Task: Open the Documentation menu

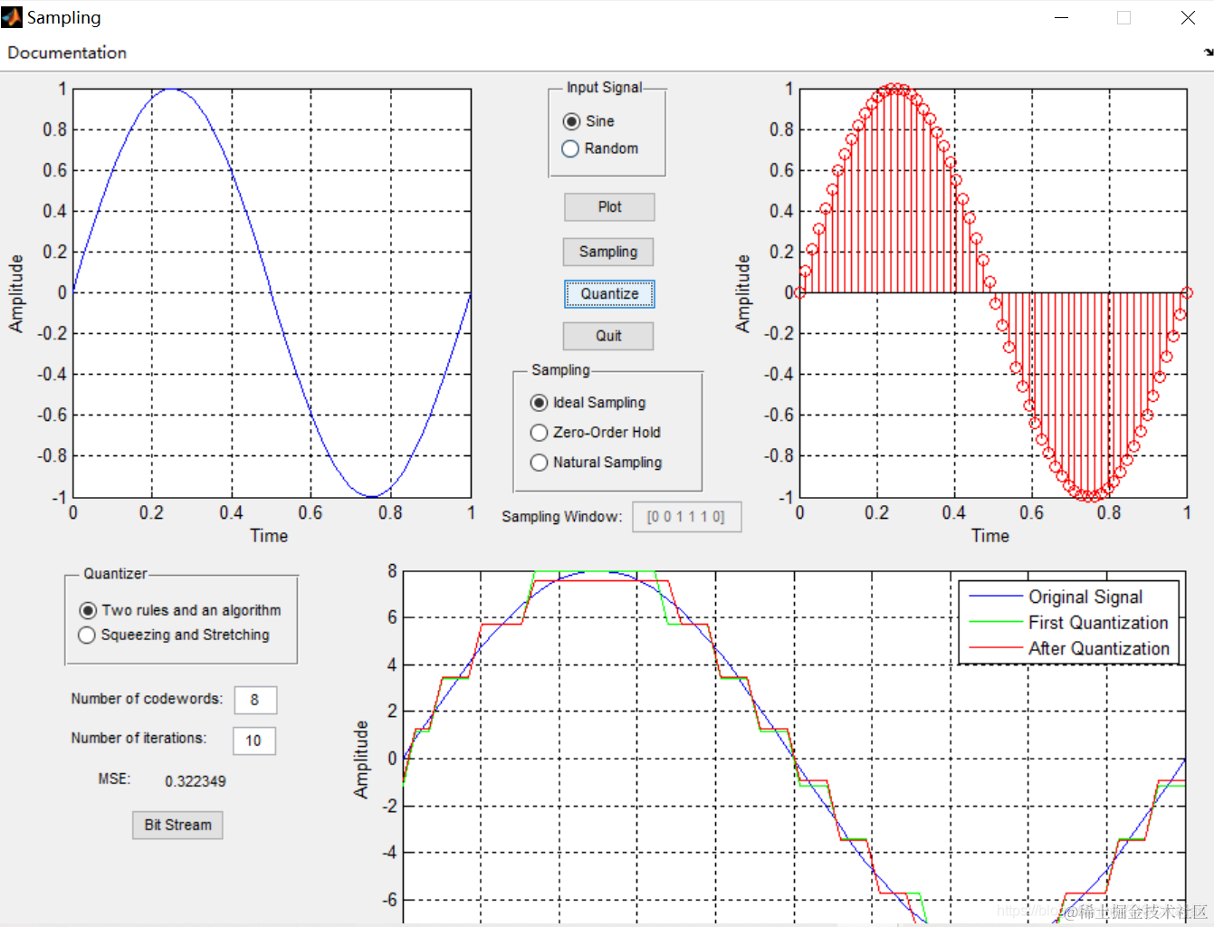Action: click(x=67, y=53)
